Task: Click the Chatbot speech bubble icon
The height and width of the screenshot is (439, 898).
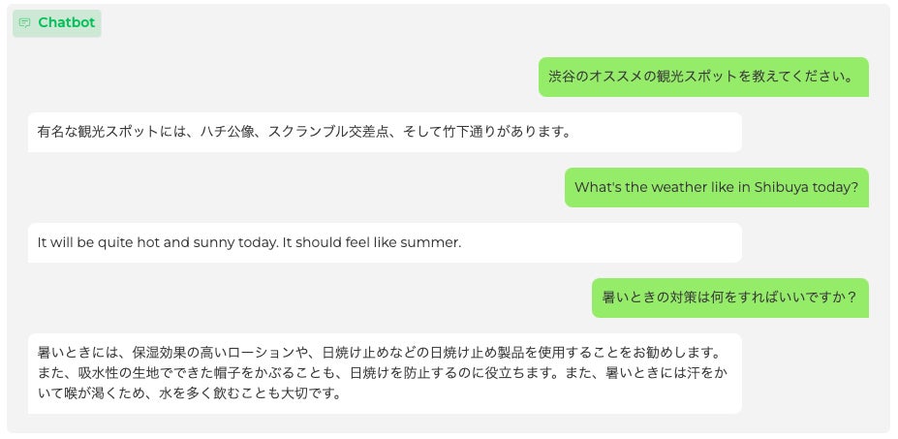Action: coord(25,23)
